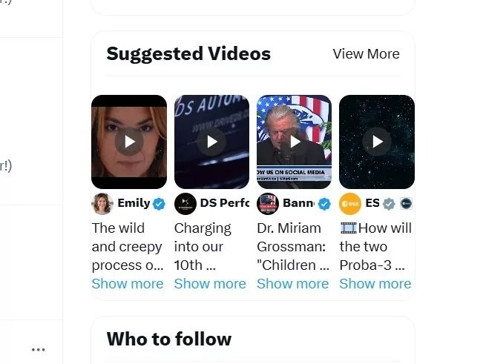Click the DS Performance black avatar
The height and width of the screenshot is (364, 483).
tap(185, 203)
